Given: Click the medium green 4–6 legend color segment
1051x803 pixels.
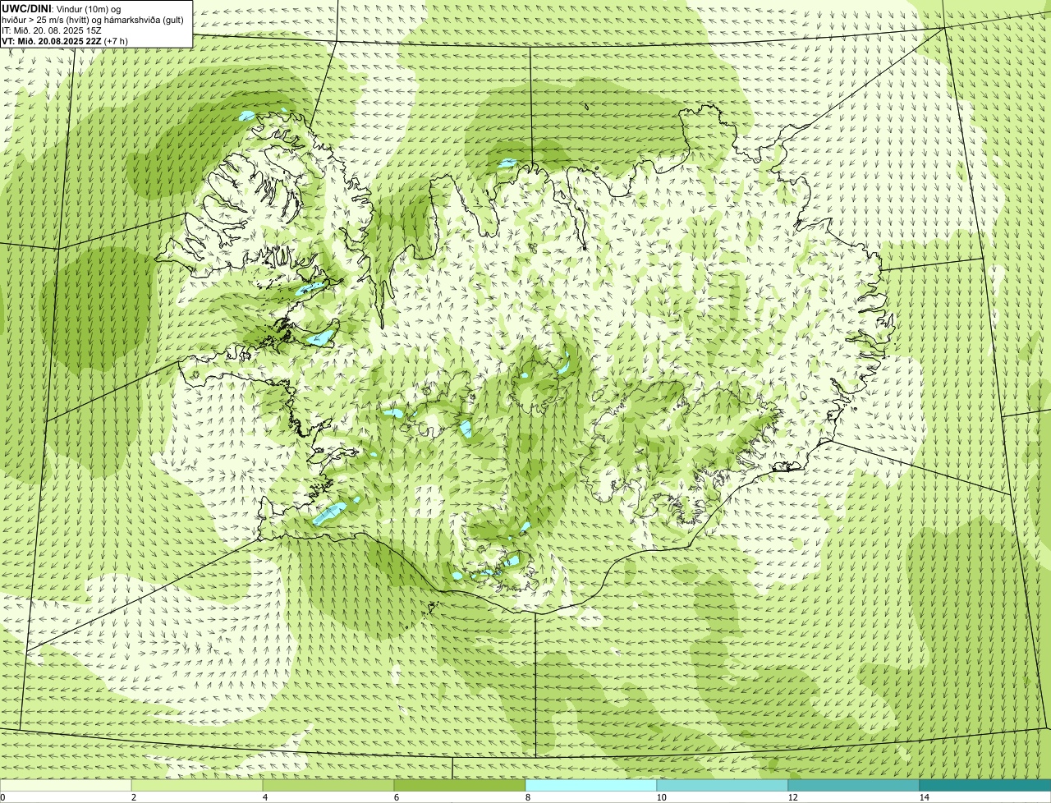Looking at the screenshot, I should coord(328,785).
